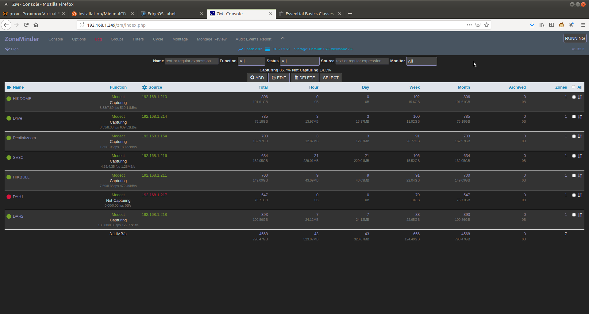
Task: Reload the page with the refresh icon
Action: coord(26,25)
